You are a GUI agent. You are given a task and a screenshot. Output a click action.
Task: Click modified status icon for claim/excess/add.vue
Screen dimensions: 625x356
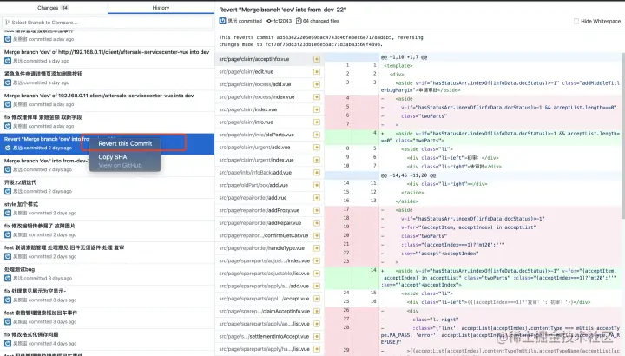click(x=317, y=84)
